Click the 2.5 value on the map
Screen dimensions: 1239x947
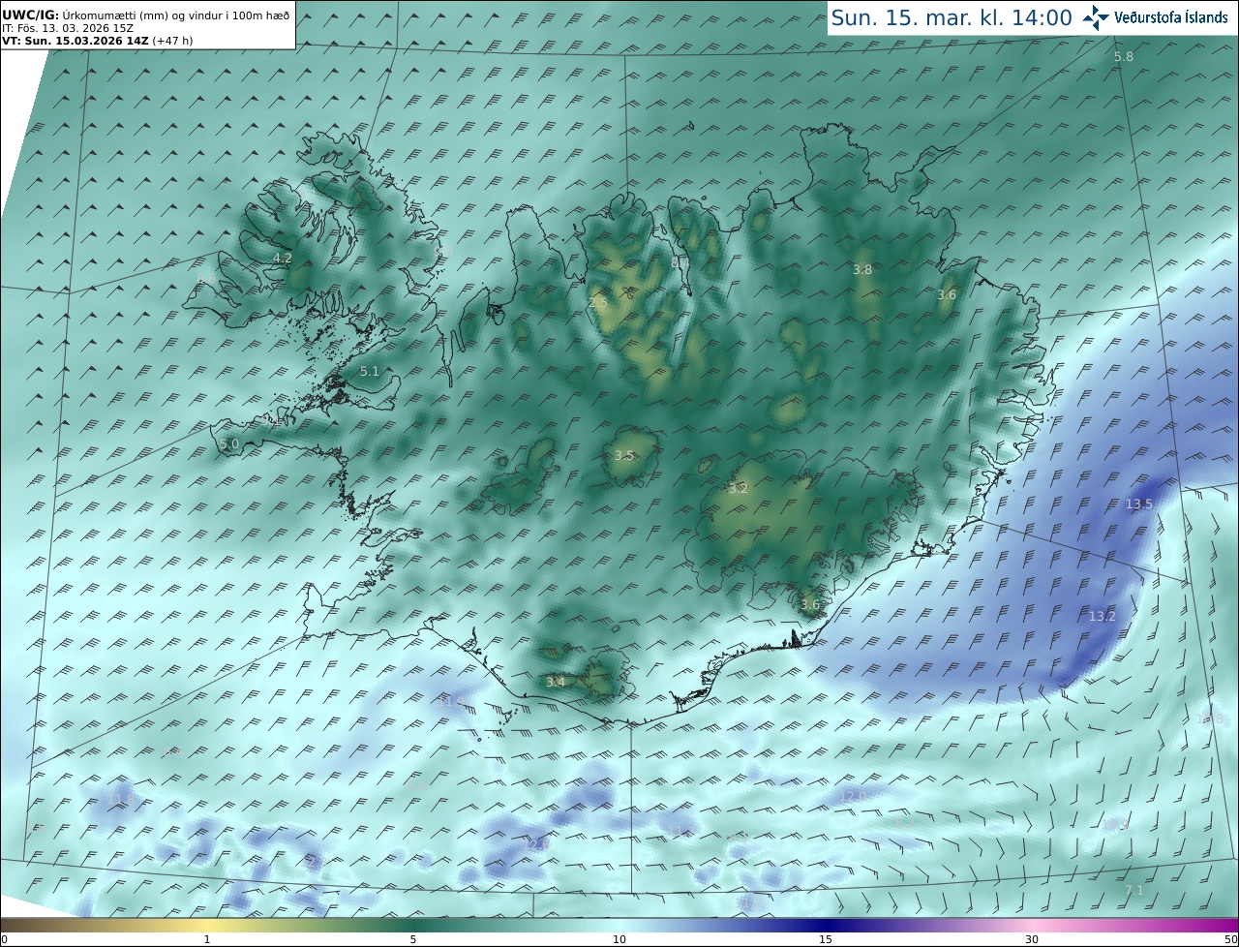point(598,302)
